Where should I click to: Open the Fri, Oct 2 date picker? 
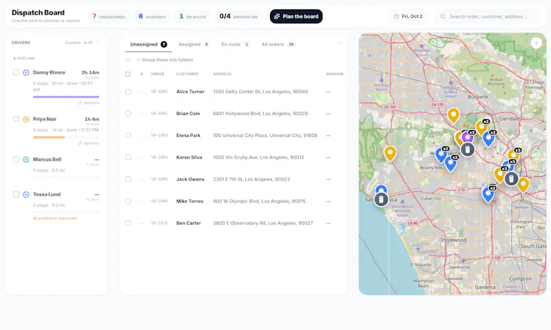408,17
